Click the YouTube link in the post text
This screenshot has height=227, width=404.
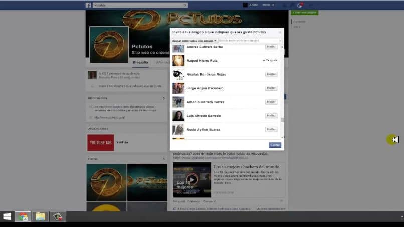coord(211,158)
